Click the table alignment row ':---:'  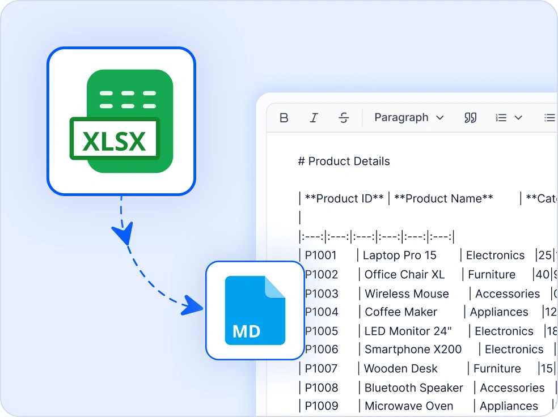(x=377, y=236)
